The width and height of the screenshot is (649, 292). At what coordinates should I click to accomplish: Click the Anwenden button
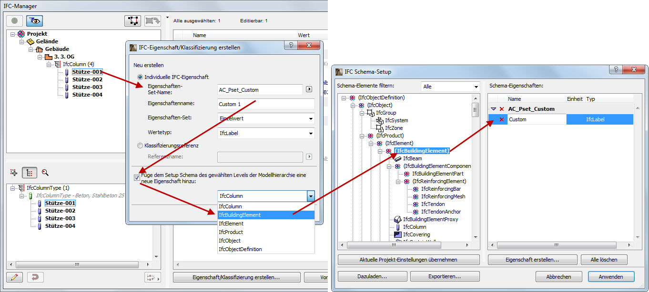click(x=611, y=276)
